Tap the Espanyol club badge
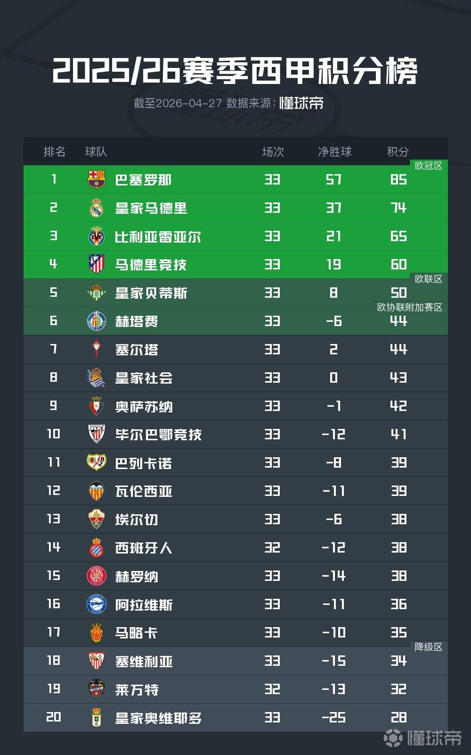The image size is (471, 755). [x=97, y=547]
